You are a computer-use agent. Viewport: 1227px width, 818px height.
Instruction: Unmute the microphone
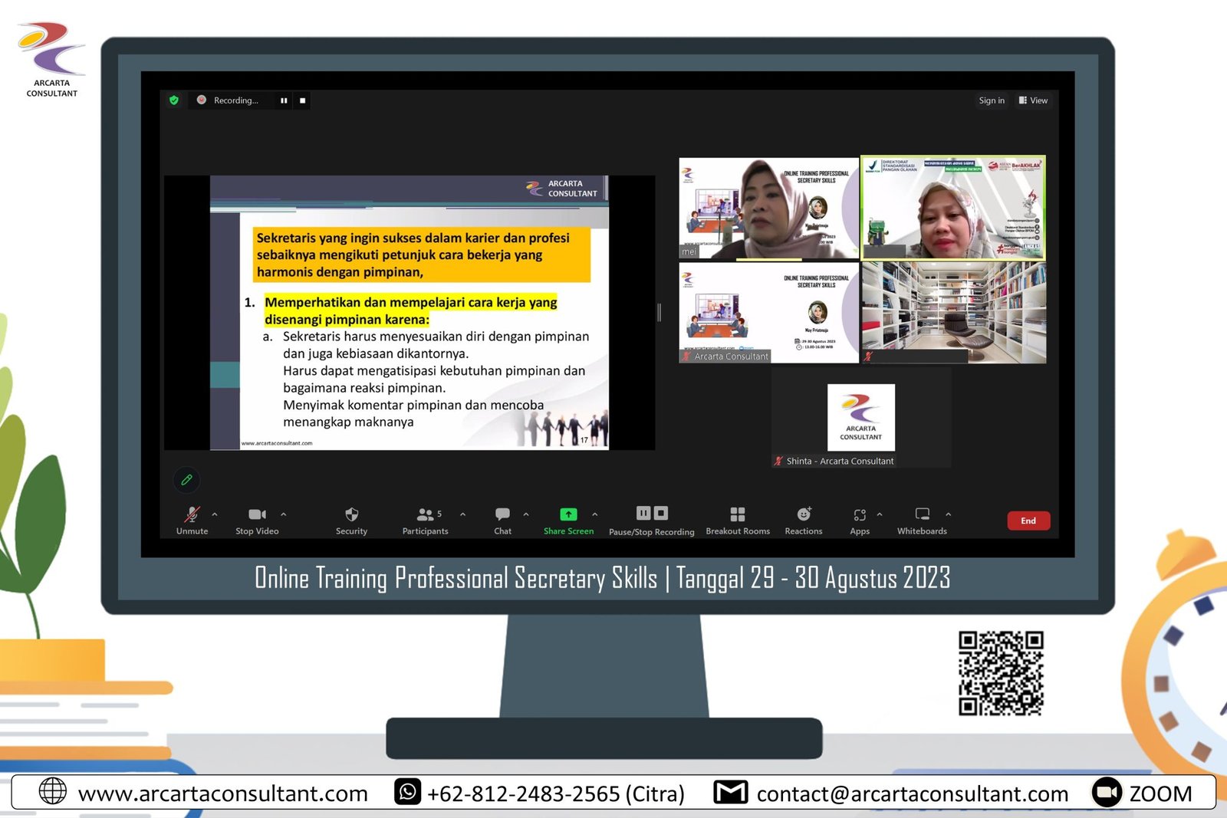[191, 515]
